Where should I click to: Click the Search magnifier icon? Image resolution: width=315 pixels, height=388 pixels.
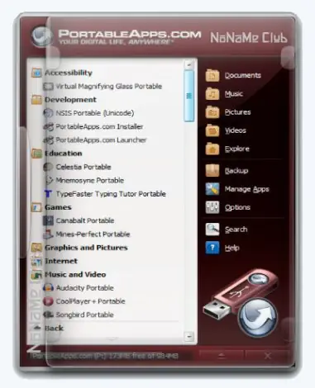[212, 229]
